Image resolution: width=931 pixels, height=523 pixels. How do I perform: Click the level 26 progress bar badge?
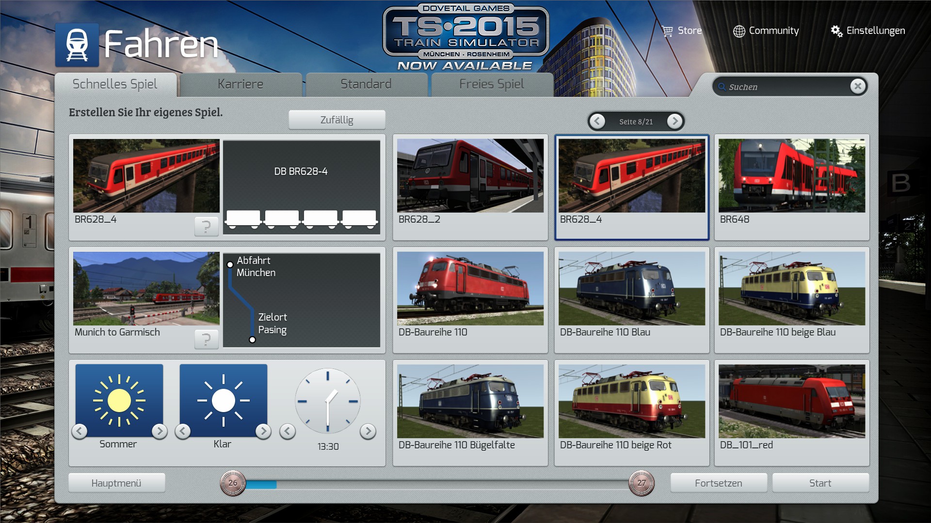point(233,483)
